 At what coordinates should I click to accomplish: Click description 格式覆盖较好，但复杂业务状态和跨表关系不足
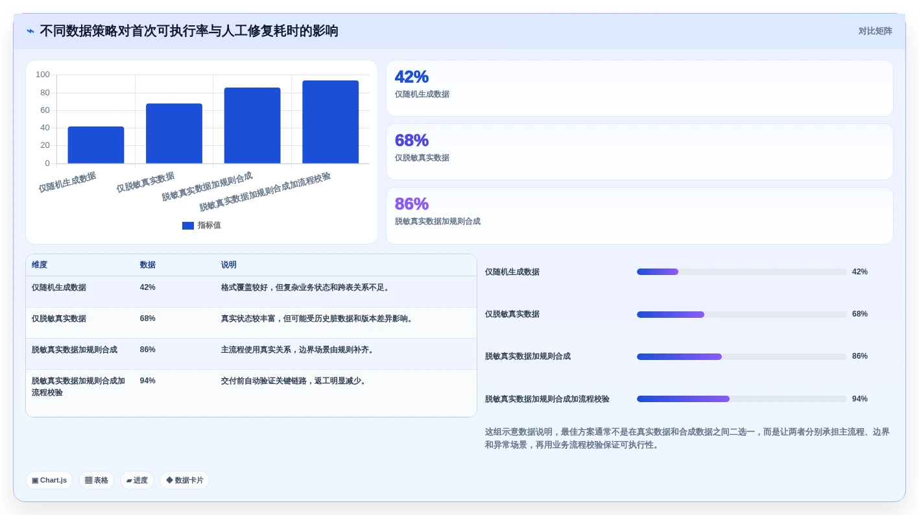[306, 287]
